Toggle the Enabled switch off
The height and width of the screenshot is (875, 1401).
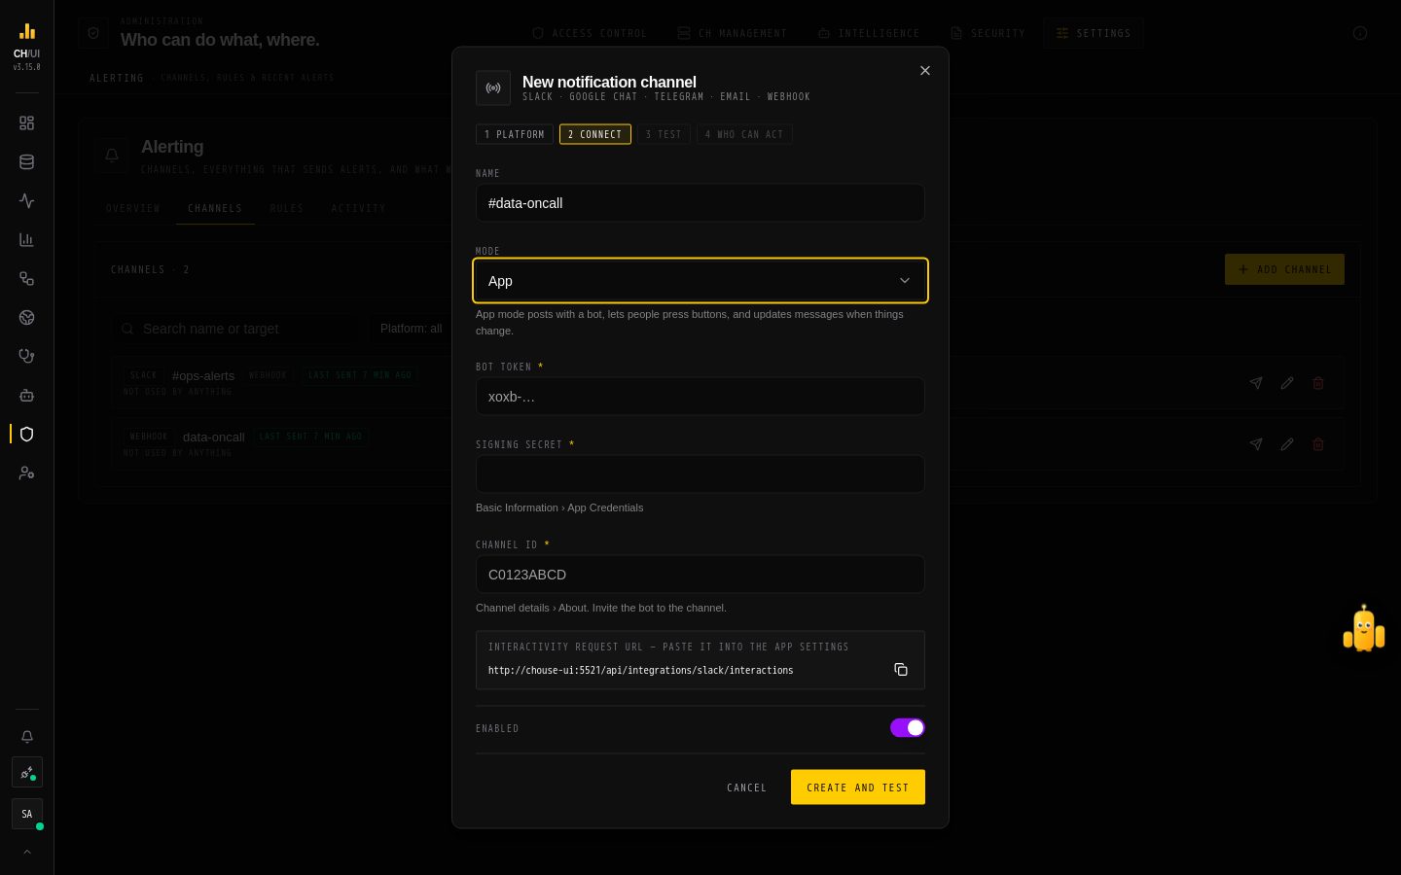click(x=907, y=728)
